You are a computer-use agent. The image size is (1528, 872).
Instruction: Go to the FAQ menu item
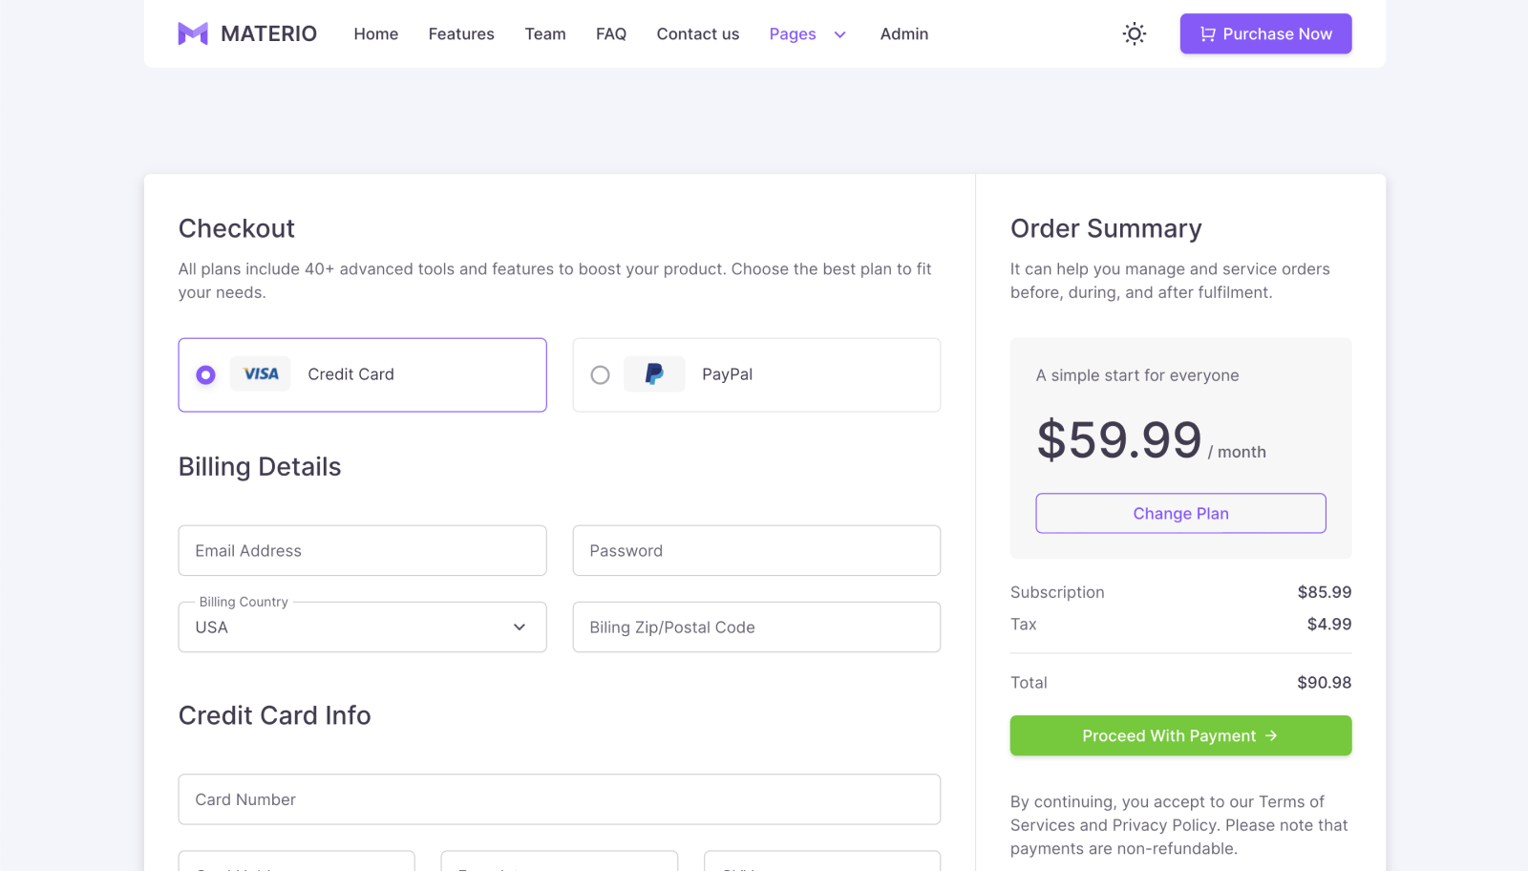coord(611,34)
